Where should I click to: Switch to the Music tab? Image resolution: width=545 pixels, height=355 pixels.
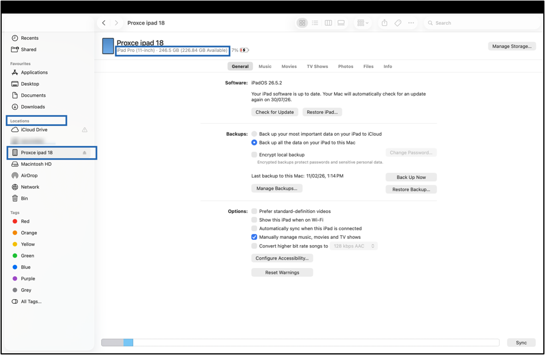tap(265, 66)
